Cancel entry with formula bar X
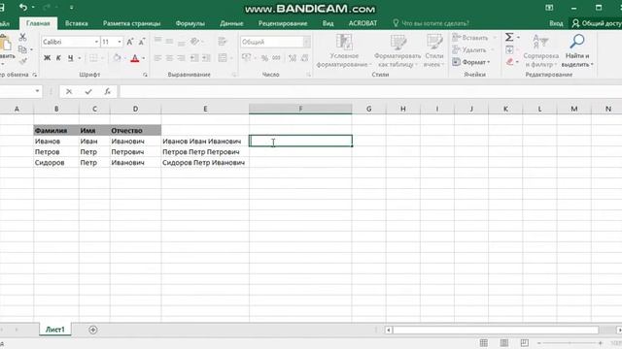622x349 pixels. point(69,91)
